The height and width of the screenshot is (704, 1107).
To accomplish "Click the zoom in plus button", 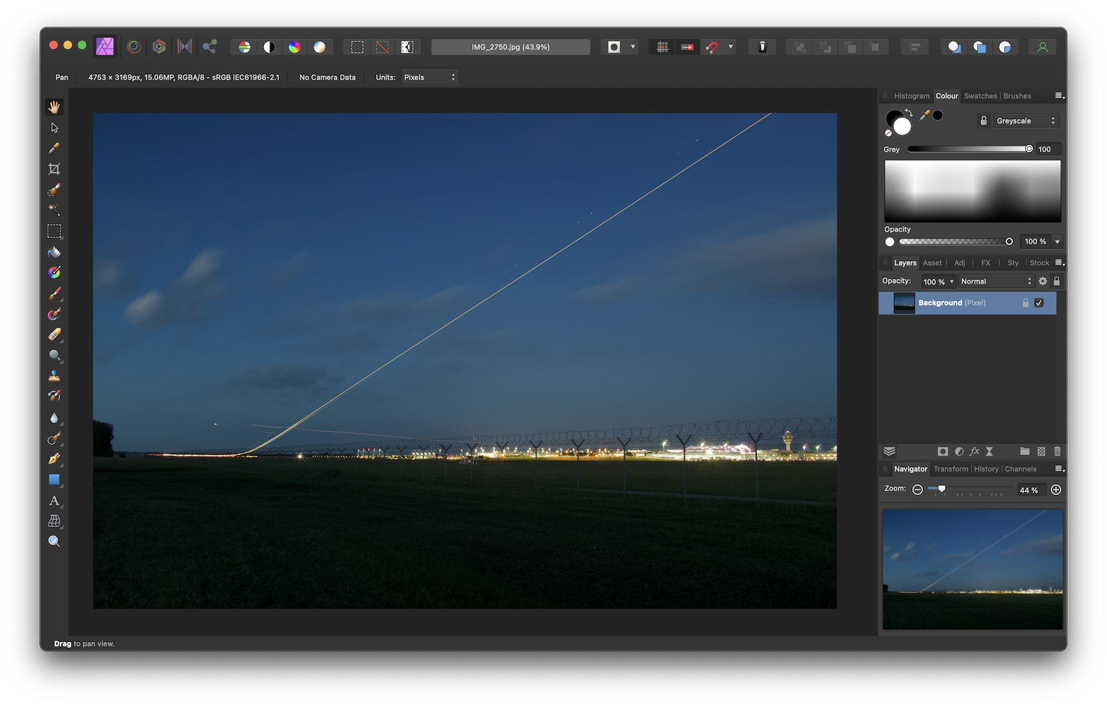I will [x=1056, y=490].
